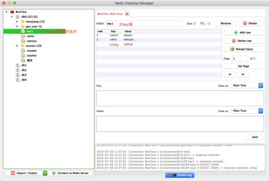Open the Import / Export green dropdown arrow
269x181 pixels.
click(x=45, y=173)
